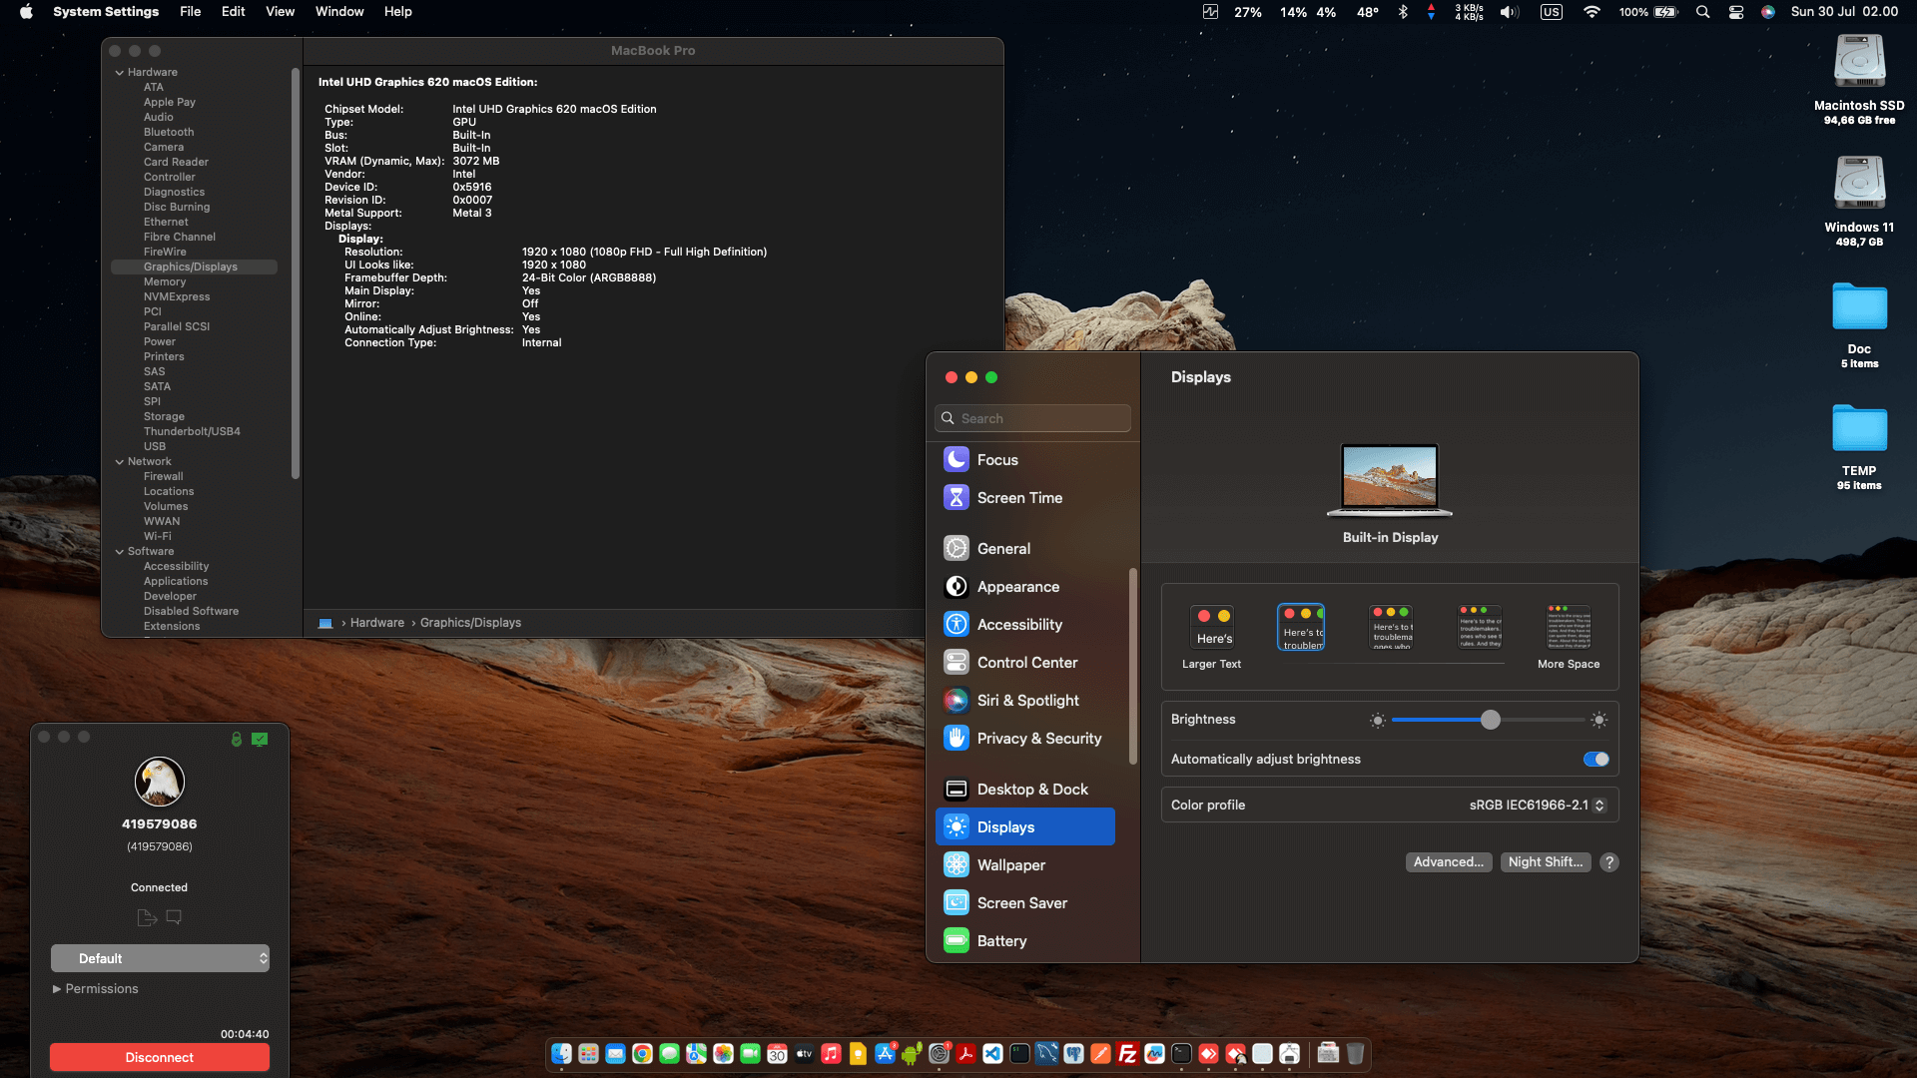Screen dimensions: 1917x1078
Task: Click the Settings search field
Action: tap(1032, 418)
